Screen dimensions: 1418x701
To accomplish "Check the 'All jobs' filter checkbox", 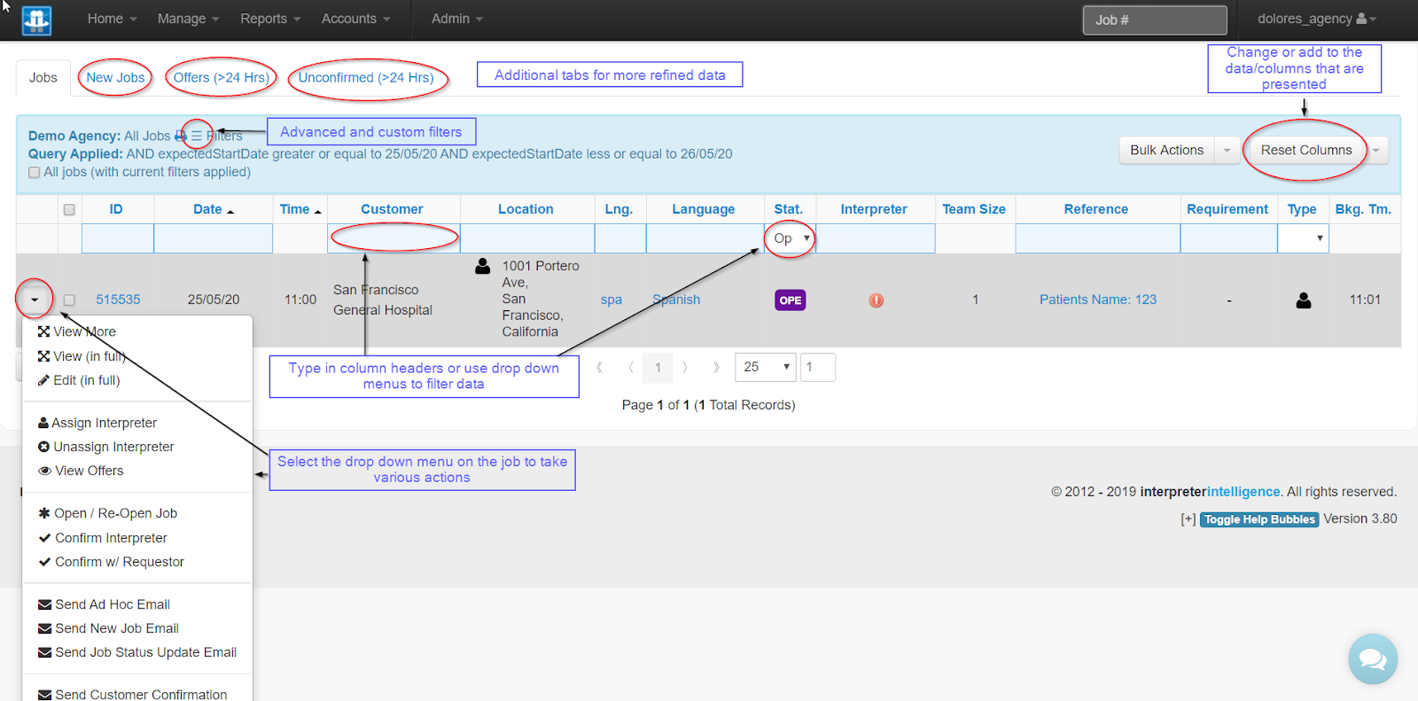I will [35, 173].
